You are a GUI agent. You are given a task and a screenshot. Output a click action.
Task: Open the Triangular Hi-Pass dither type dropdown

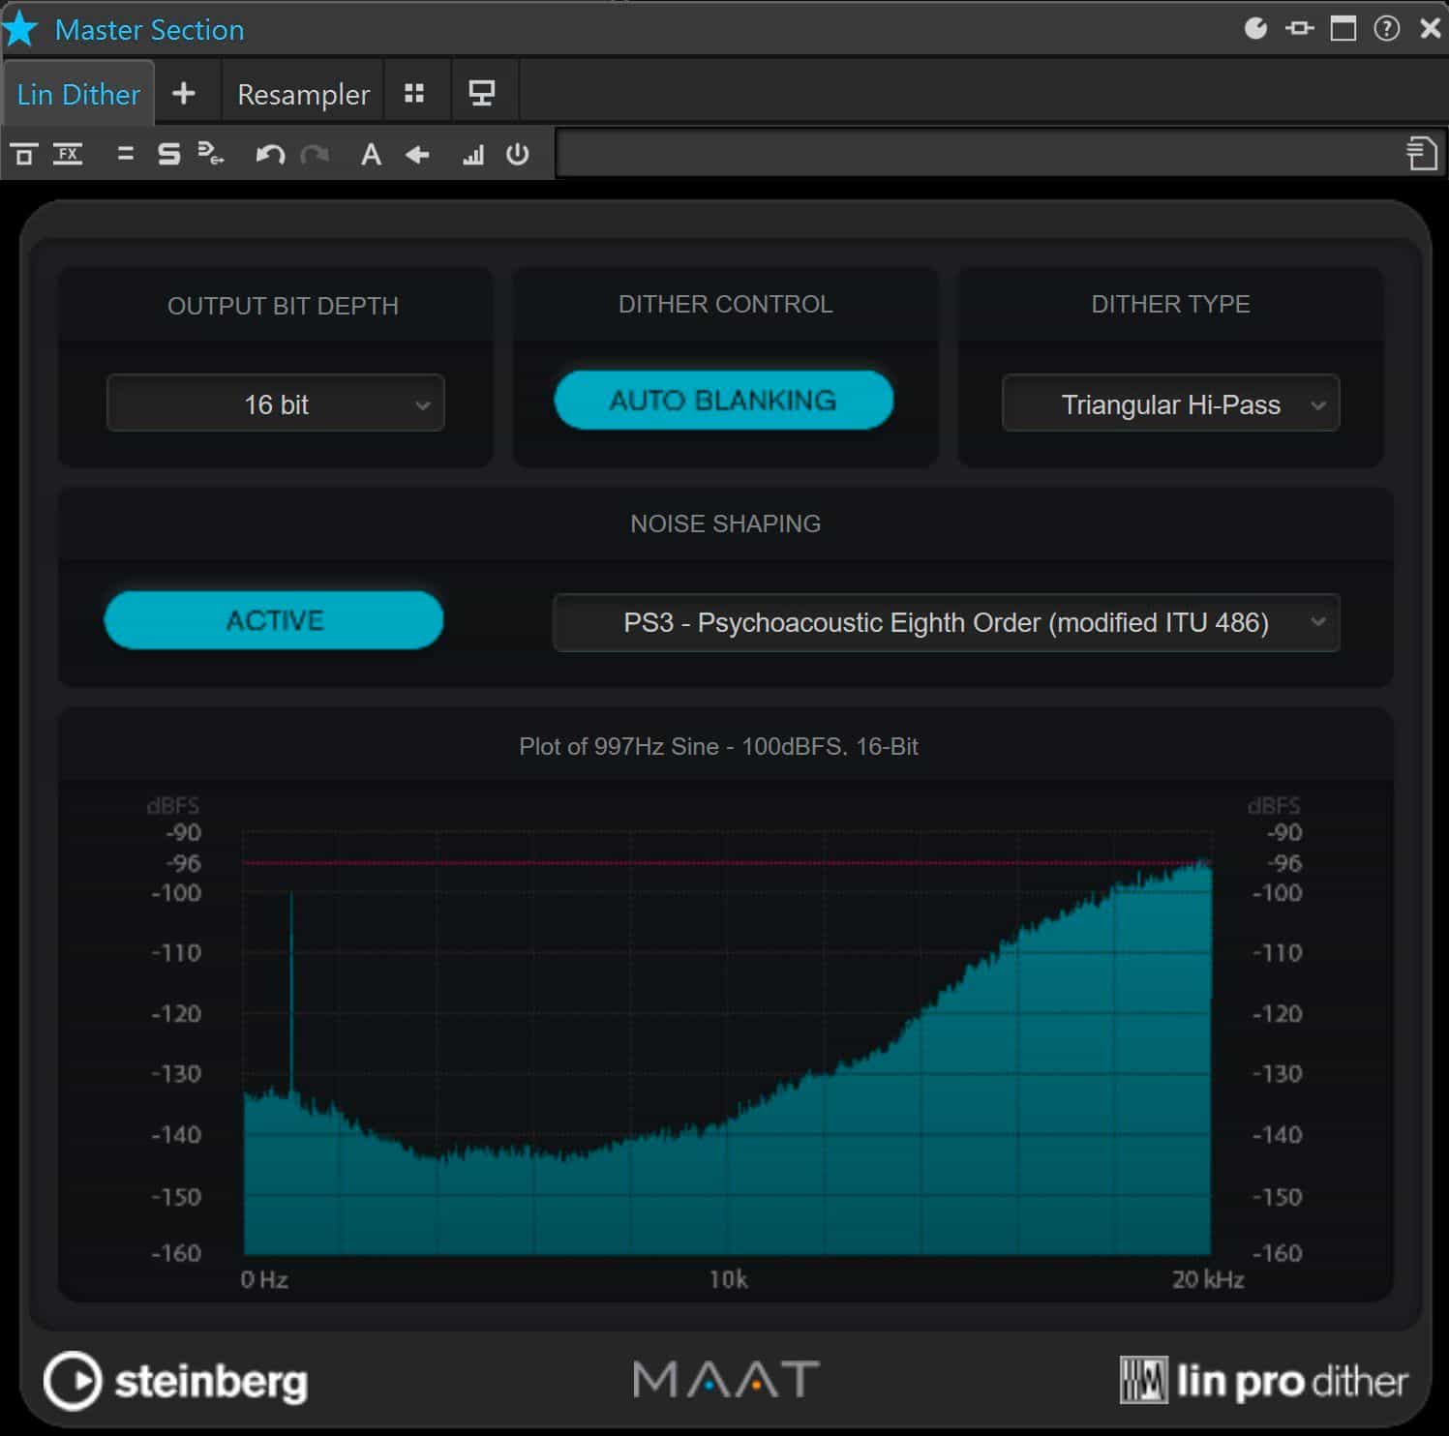click(x=1169, y=404)
